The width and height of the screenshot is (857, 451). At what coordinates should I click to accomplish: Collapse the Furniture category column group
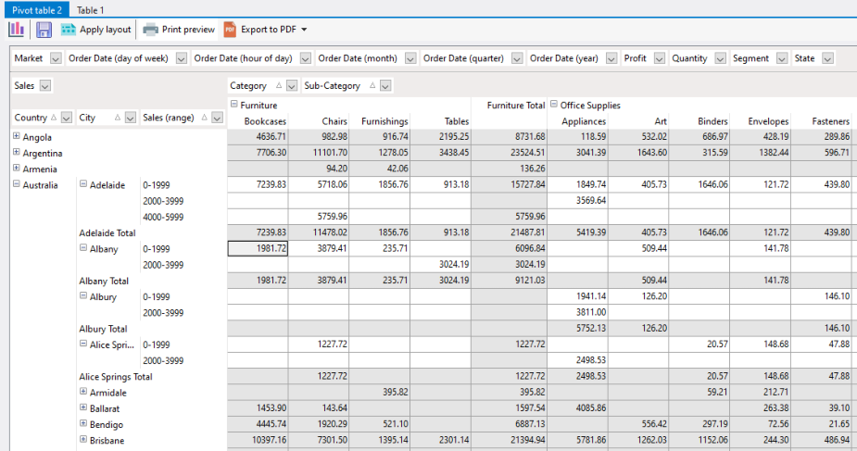tap(234, 105)
